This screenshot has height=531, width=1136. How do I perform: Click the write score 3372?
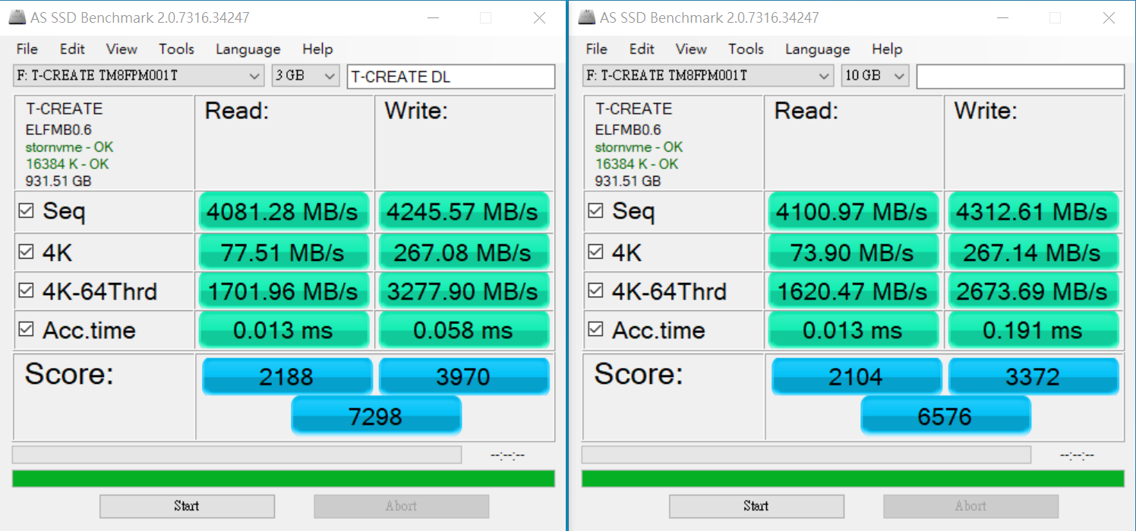pos(1033,376)
